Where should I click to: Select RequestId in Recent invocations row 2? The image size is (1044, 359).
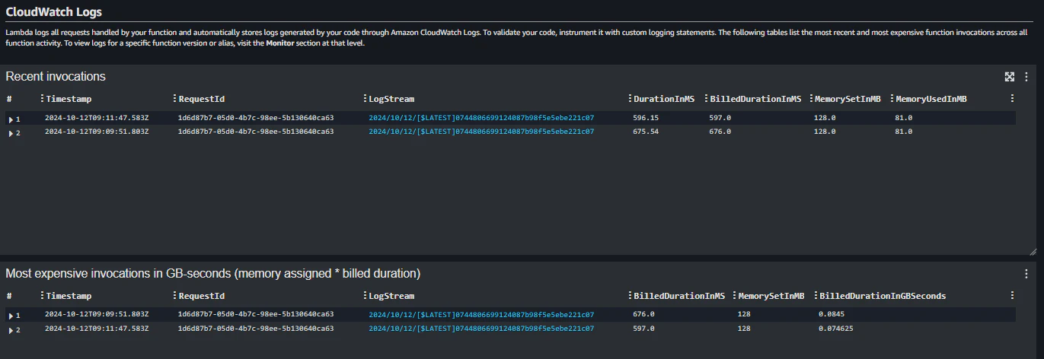click(x=255, y=132)
